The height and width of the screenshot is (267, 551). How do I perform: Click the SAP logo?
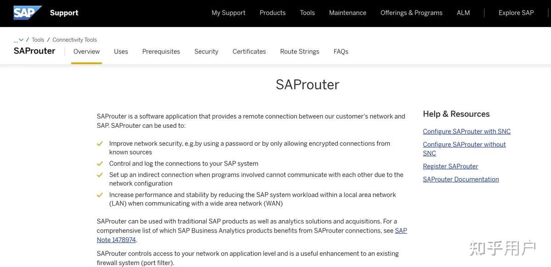pyautogui.click(x=26, y=12)
